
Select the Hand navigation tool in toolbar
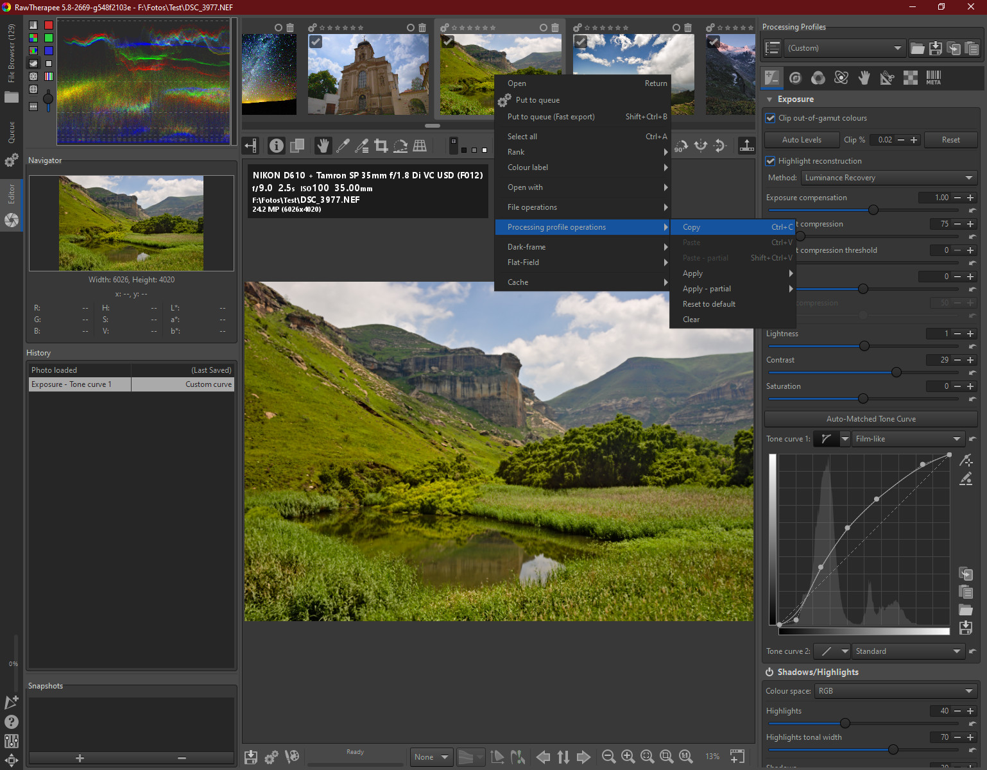point(323,146)
